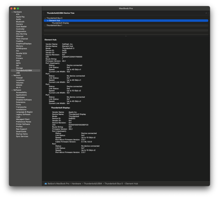219x198 pixels.
Task: Select NVMExpress item
Action: pyautogui.click(x=21, y=49)
